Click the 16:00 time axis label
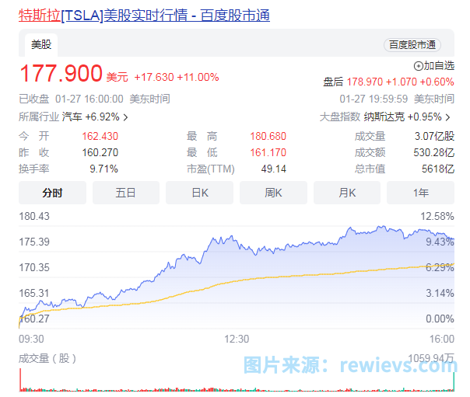 point(442,339)
